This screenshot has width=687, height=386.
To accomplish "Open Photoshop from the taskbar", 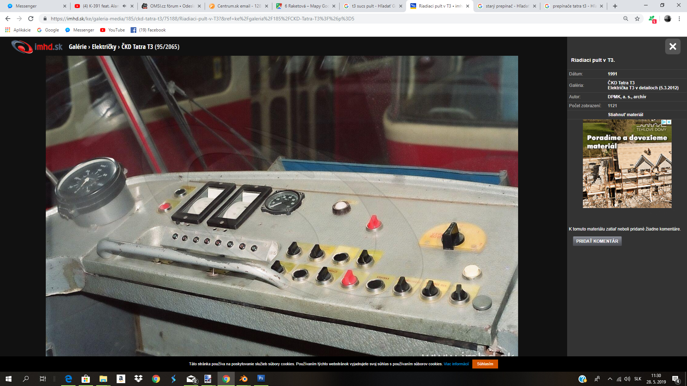I will click(x=261, y=378).
